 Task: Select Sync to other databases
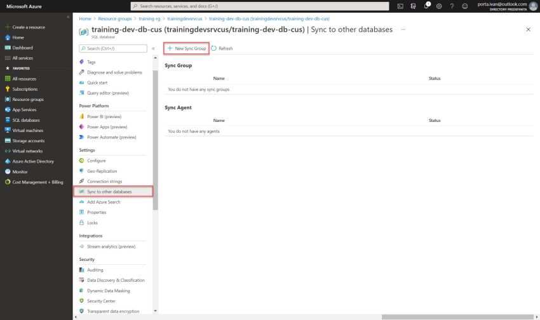coord(113,192)
